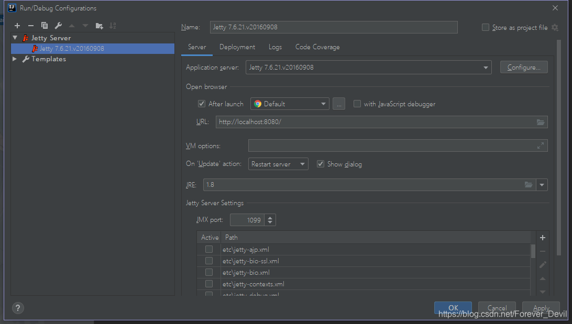Click Active column header
The height and width of the screenshot is (324, 572).
click(x=210, y=237)
